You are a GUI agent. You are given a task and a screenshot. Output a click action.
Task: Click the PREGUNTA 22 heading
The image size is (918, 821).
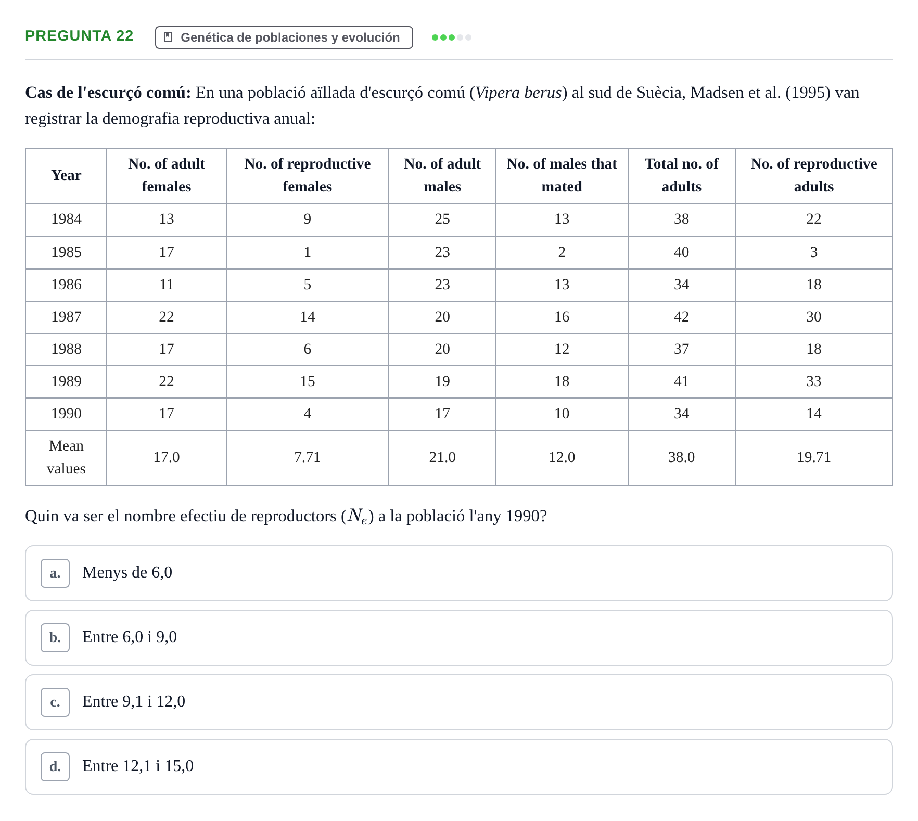tap(79, 36)
